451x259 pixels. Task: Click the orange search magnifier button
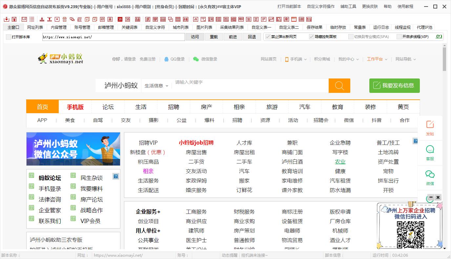[339, 86]
